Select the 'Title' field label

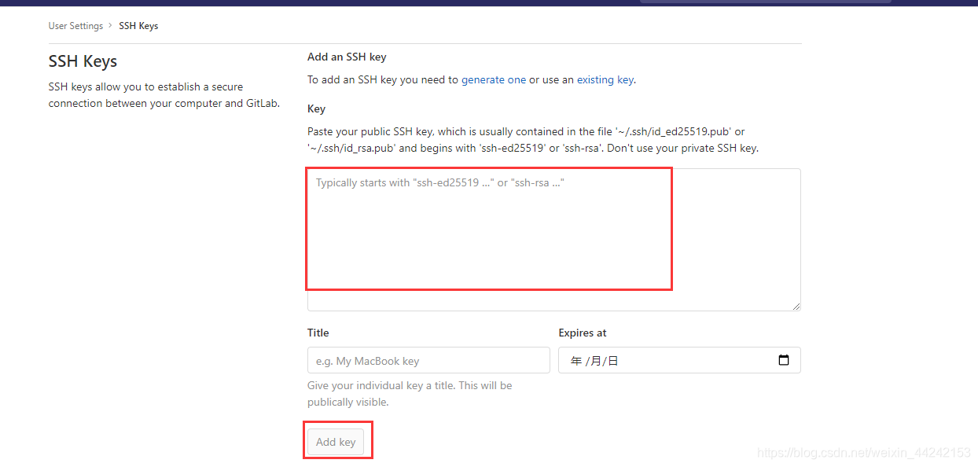(318, 333)
